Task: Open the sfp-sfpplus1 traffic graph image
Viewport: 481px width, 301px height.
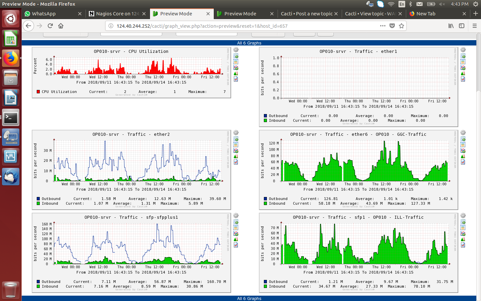Action: click(131, 253)
